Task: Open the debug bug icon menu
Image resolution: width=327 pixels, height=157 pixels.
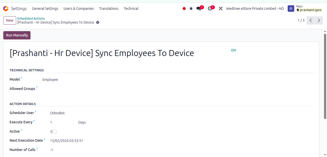Action: coord(191,9)
